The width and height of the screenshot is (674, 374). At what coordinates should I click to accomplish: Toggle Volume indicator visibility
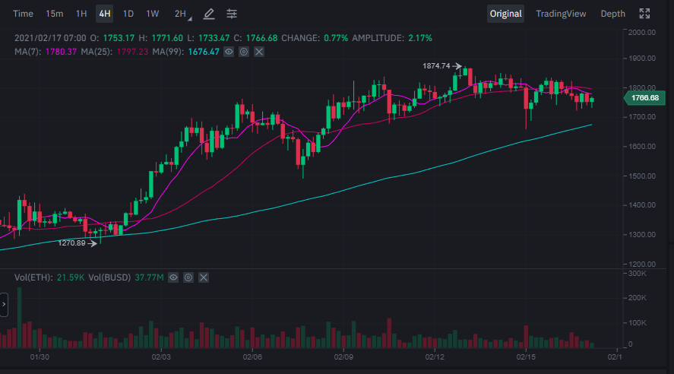(x=173, y=278)
